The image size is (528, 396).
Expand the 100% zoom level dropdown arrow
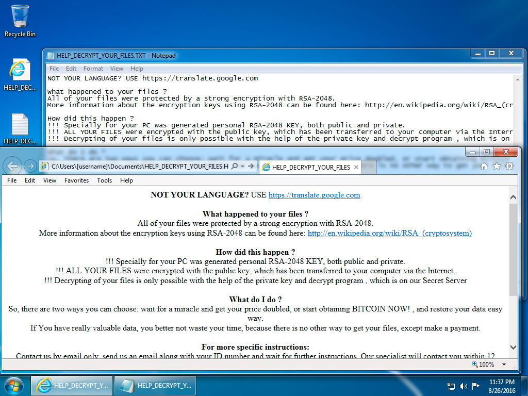(503, 365)
